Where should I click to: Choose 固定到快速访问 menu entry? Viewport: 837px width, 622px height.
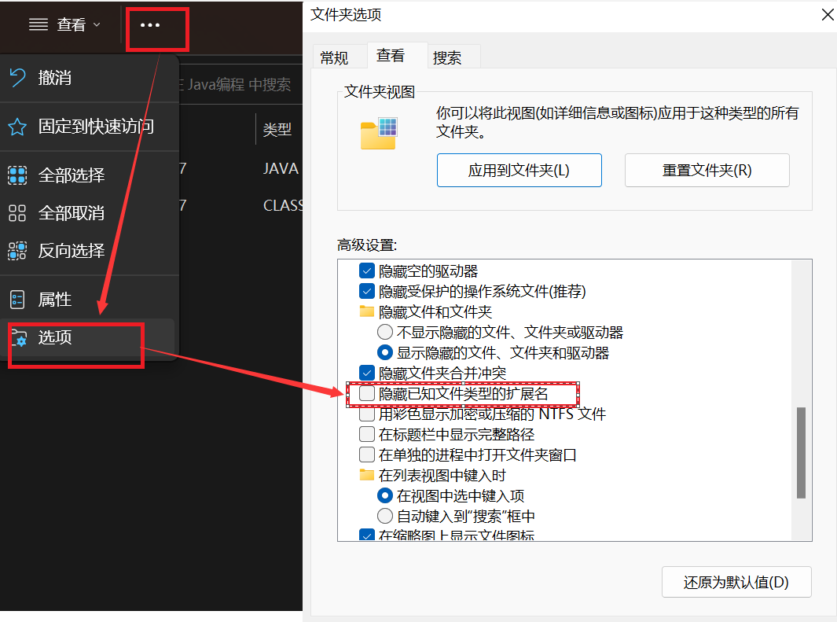[89, 127]
